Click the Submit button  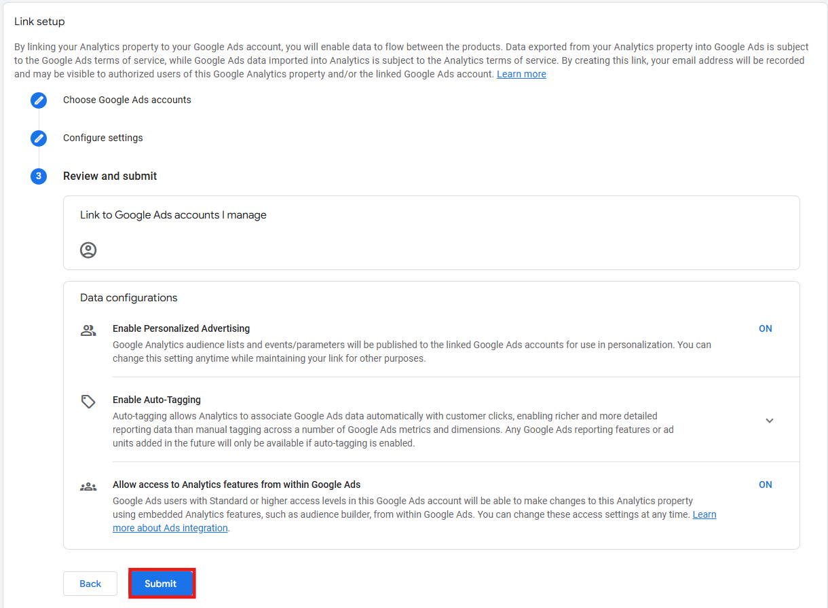[161, 584]
